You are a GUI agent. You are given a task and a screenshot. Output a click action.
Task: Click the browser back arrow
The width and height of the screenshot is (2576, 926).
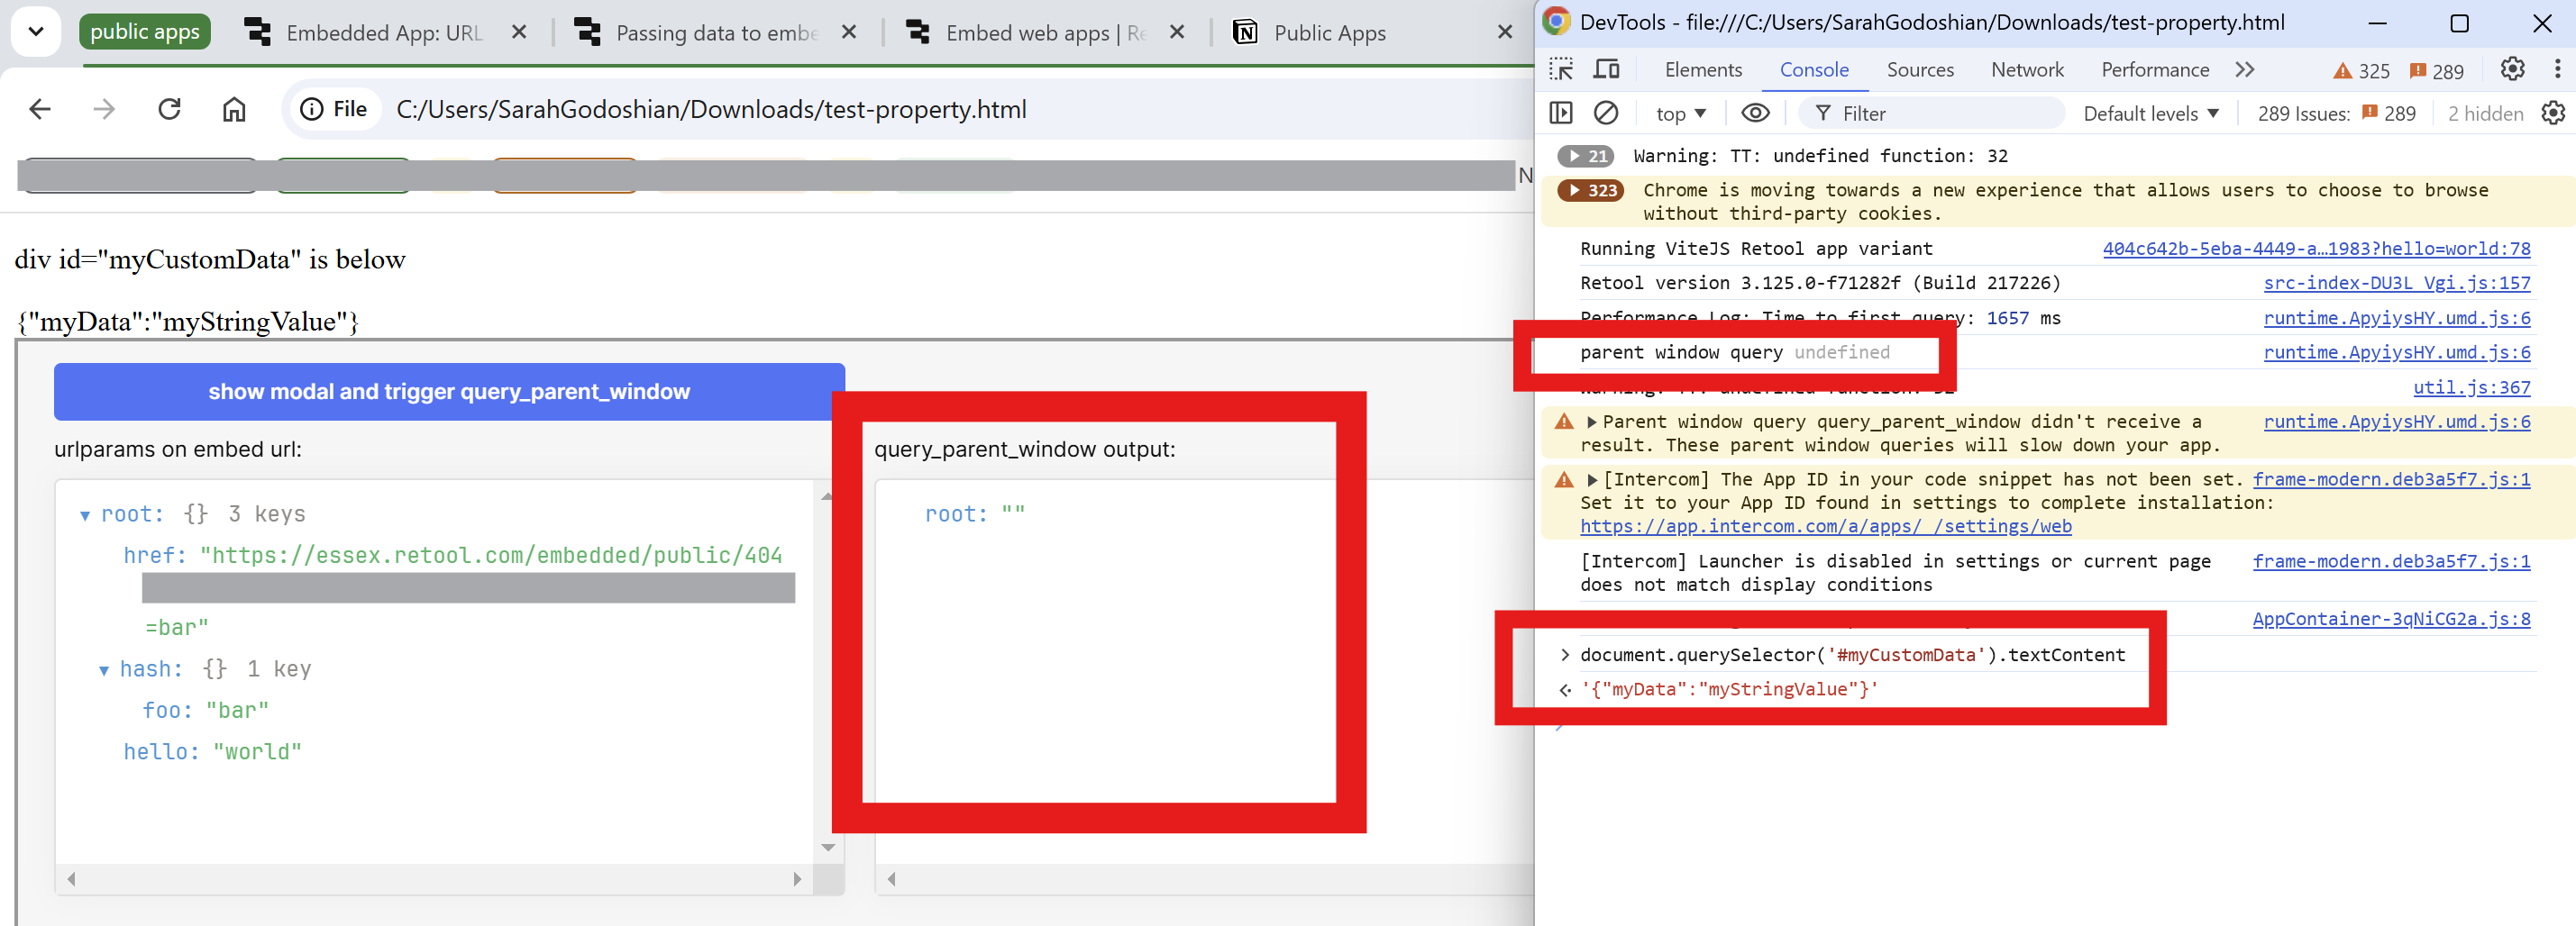[39, 110]
